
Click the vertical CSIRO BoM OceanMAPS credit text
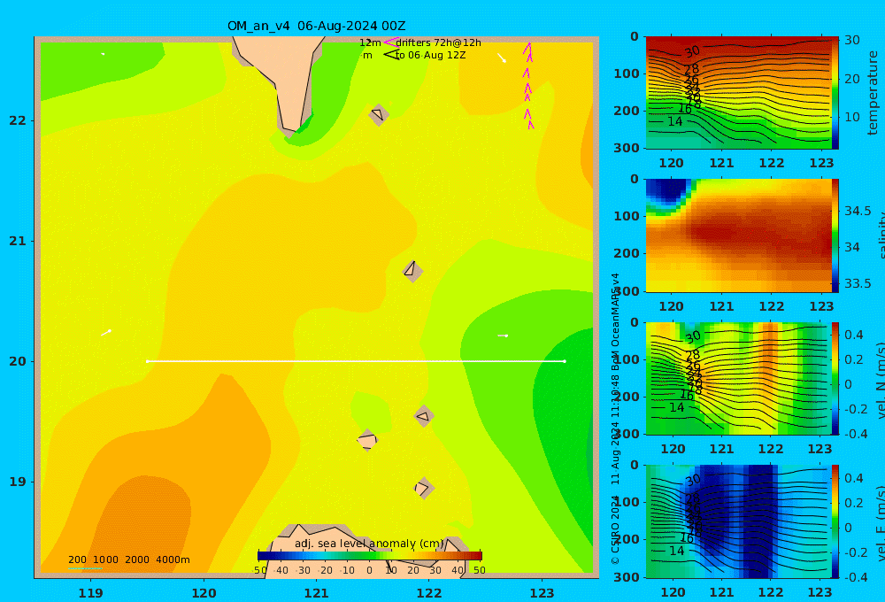point(616,419)
